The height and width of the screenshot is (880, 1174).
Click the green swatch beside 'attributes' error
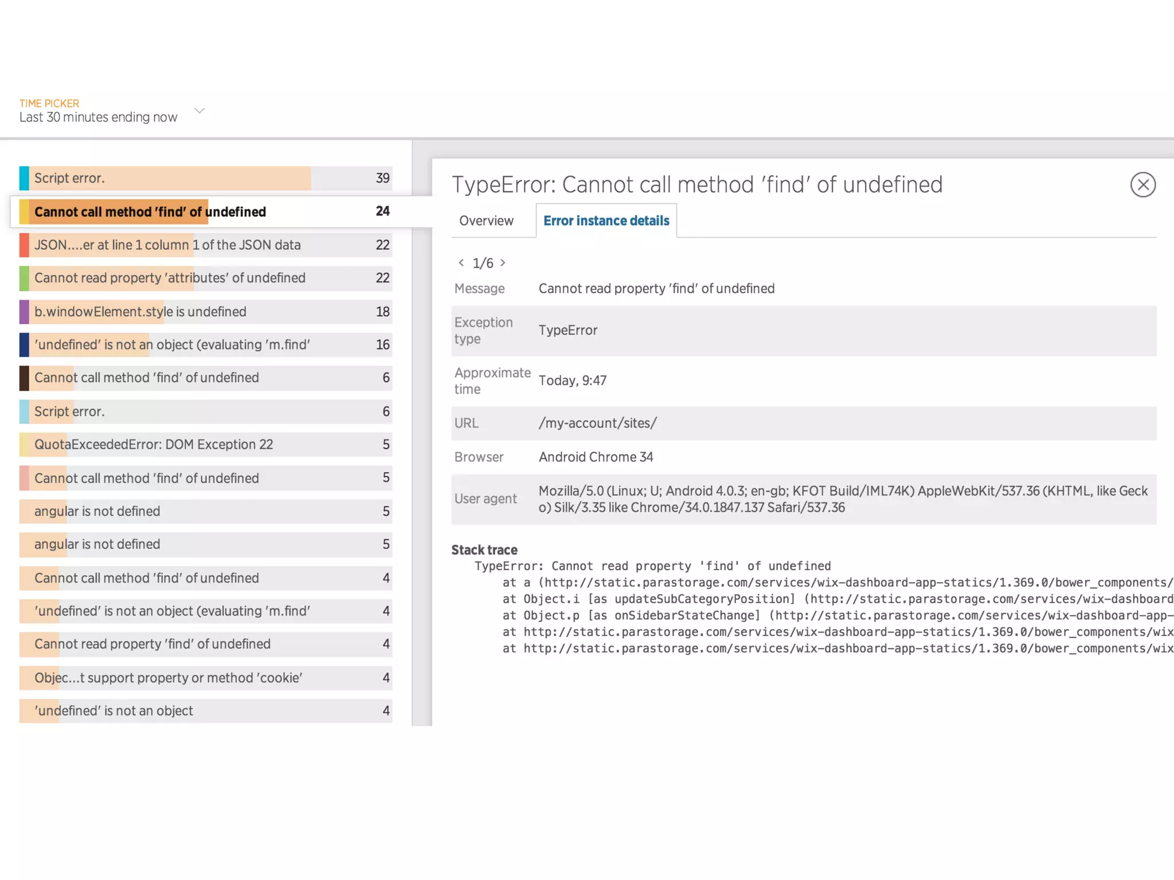click(24, 278)
